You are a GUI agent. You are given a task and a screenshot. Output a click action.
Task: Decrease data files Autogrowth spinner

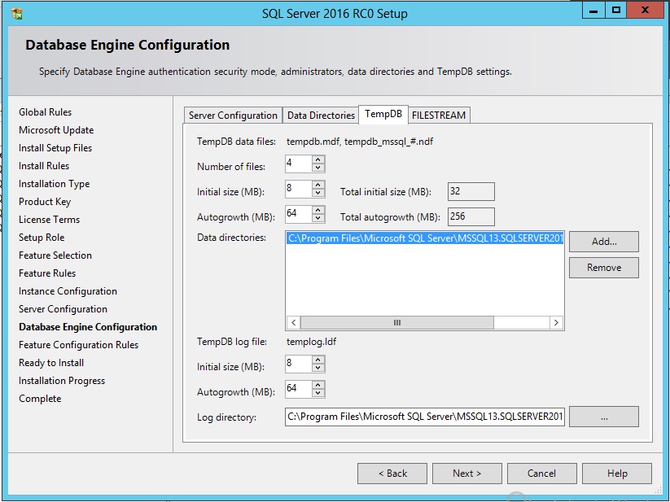pyautogui.click(x=318, y=219)
